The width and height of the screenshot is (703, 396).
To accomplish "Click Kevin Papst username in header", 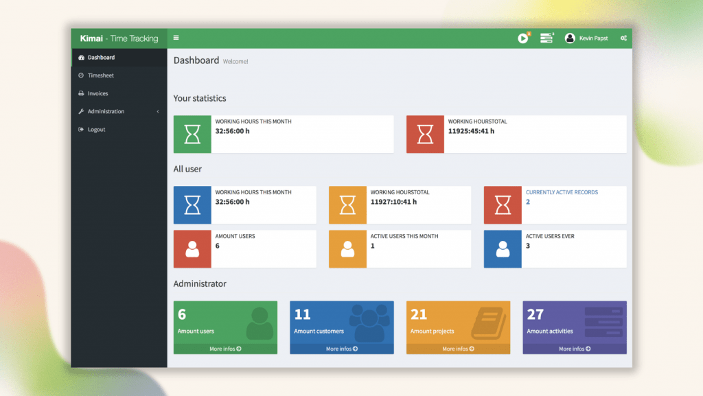I will pyautogui.click(x=593, y=38).
